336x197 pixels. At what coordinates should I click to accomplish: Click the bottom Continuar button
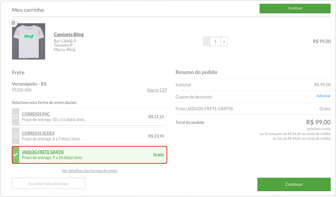pyautogui.click(x=294, y=184)
